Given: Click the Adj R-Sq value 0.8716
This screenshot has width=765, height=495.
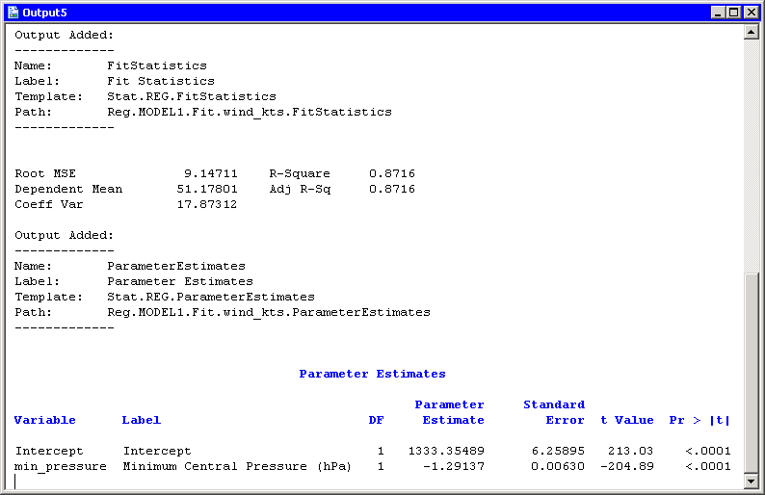Looking at the screenshot, I should 392,189.
